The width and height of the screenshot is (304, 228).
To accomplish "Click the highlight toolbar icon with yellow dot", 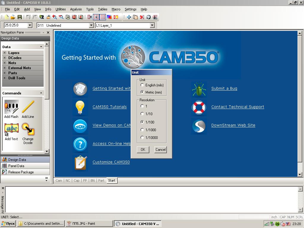I will coord(116,17).
